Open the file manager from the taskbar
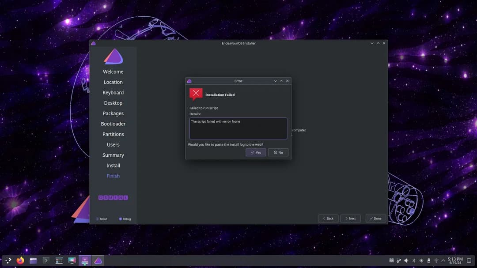The image size is (477, 268). 33,260
